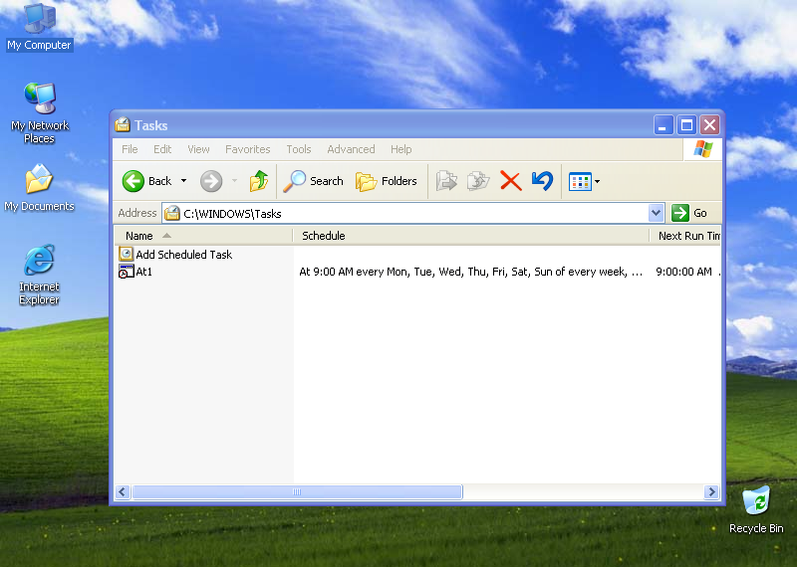Show the Folders pane
Viewport: 797px width, 567px height.
click(387, 181)
